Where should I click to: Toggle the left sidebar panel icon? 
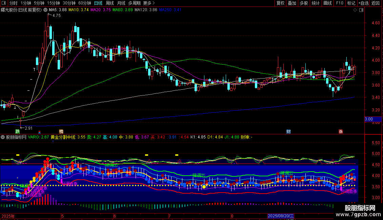[x=4, y=3]
